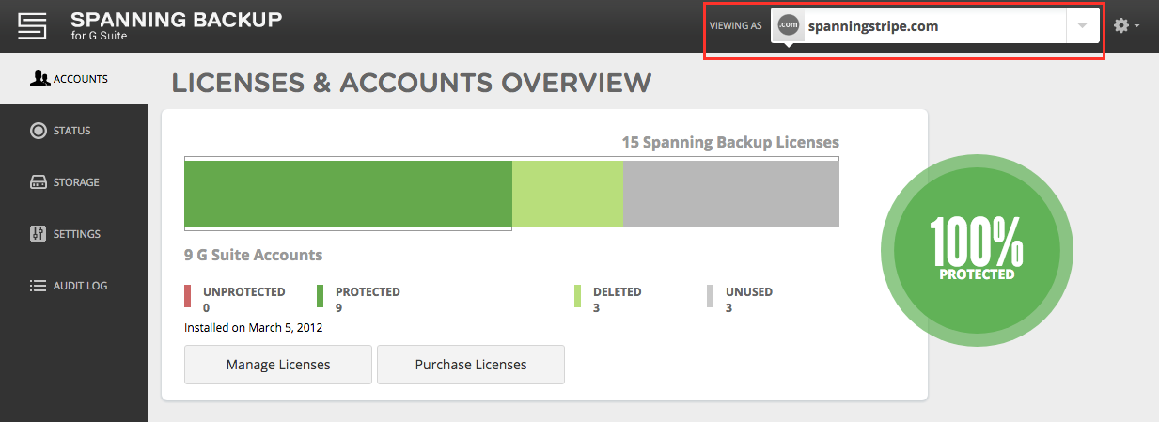Screen dimensions: 1159x422
Task: Click the light green deleted bar segment
Action: (568, 194)
